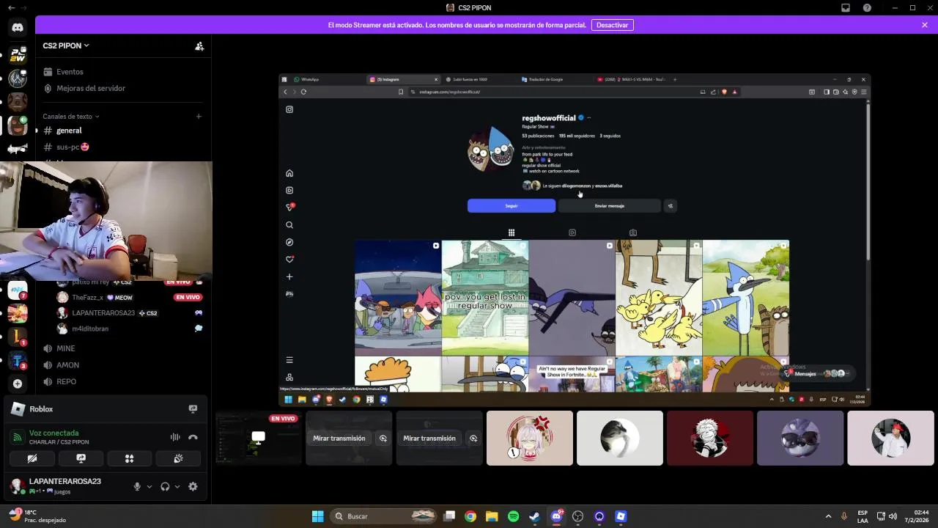
Task: Create channel with the plus next to Canales de texto
Action: [x=199, y=117]
